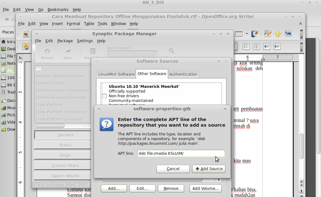Click the Synaptic category list horizontal scrollbar
The height and width of the screenshot is (197, 321).
click(x=50, y=126)
